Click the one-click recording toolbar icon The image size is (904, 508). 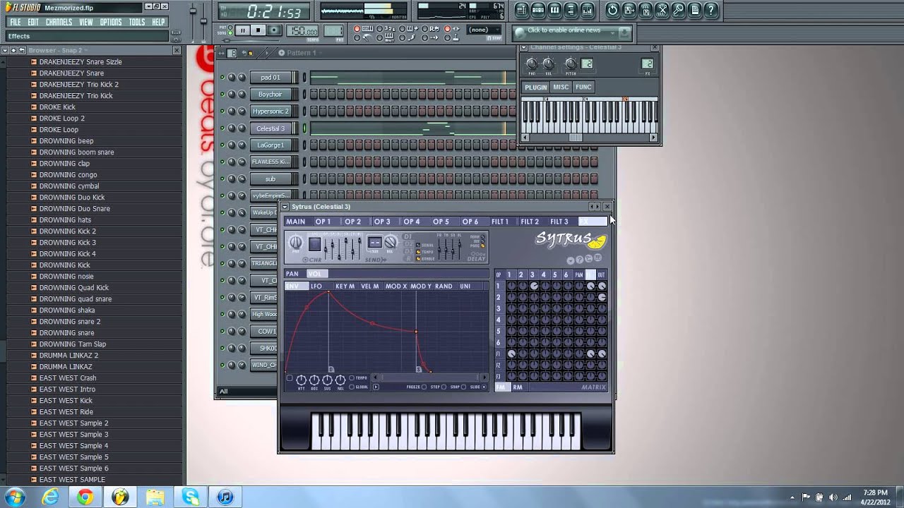(x=678, y=10)
